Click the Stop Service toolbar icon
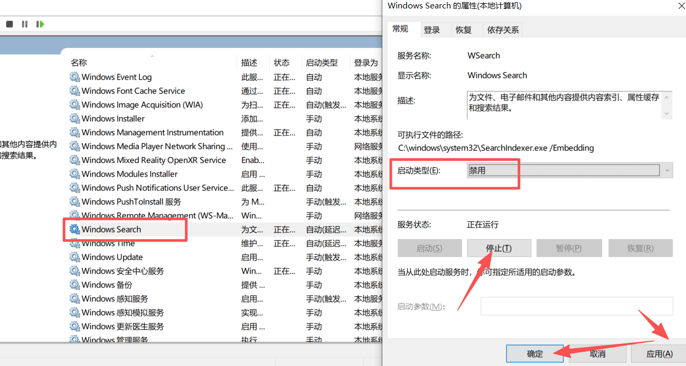This screenshot has width=686, height=366. coord(10,24)
